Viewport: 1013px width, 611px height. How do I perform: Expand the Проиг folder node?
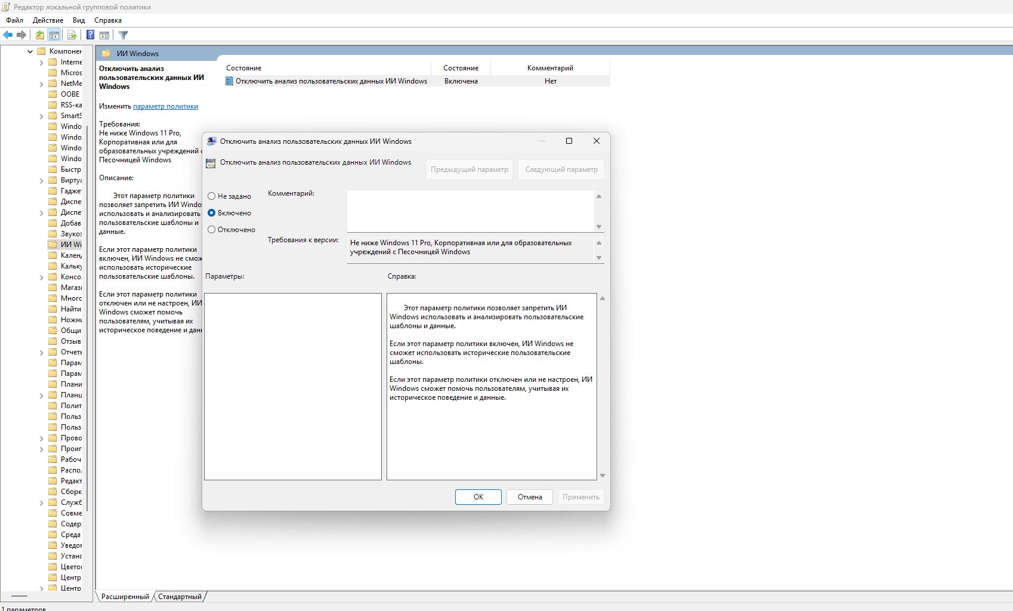pyautogui.click(x=41, y=449)
